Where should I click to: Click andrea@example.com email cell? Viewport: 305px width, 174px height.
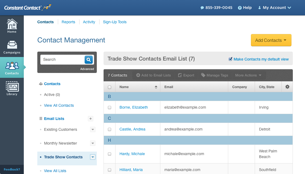click(183, 129)
